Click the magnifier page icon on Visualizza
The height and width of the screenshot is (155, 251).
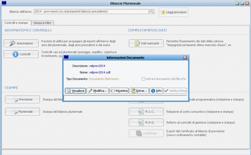(69, 91)
